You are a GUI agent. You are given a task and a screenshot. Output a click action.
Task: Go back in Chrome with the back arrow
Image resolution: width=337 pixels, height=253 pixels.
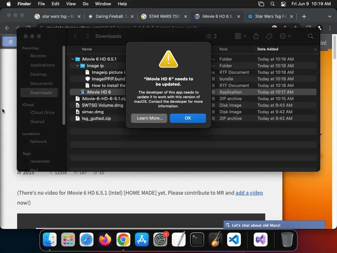[7, 28]
